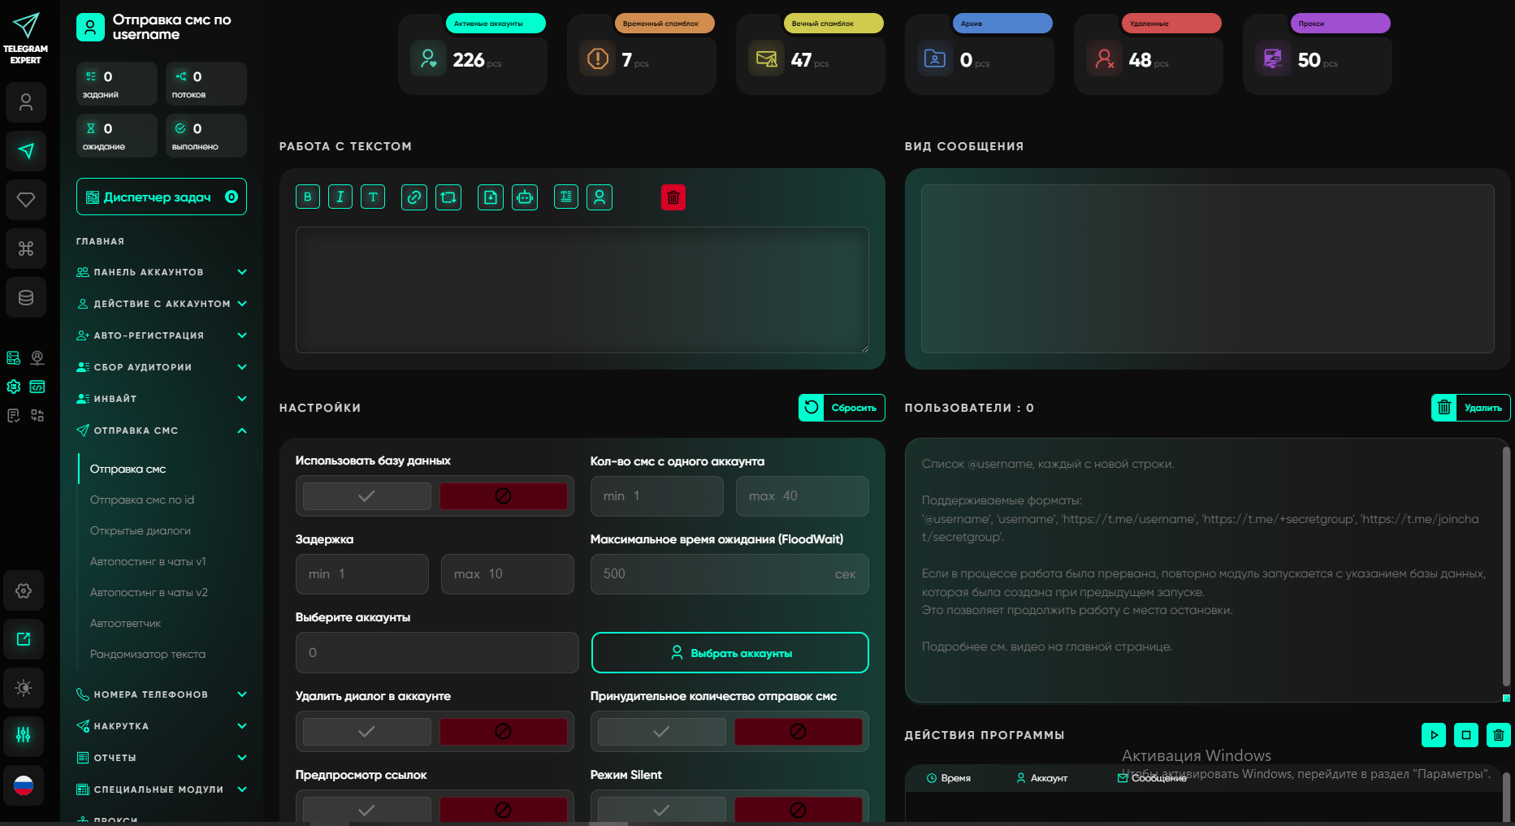Click into the message text editor area

582,290
